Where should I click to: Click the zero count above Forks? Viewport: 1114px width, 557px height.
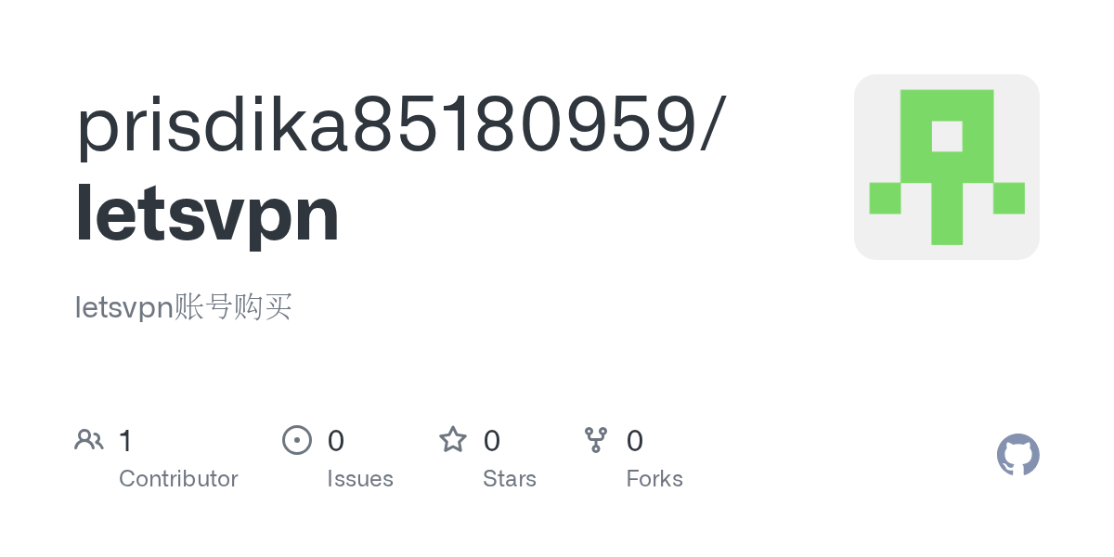[635, 441]
